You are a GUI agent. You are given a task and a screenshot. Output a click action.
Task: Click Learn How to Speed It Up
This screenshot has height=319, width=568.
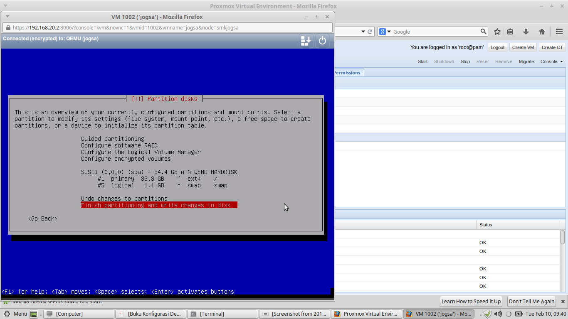471,301
